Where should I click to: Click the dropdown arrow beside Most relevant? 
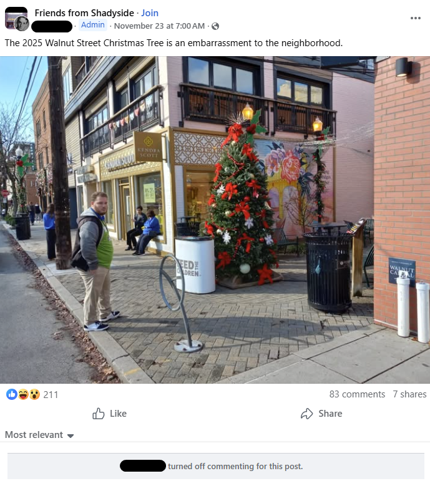71,436
